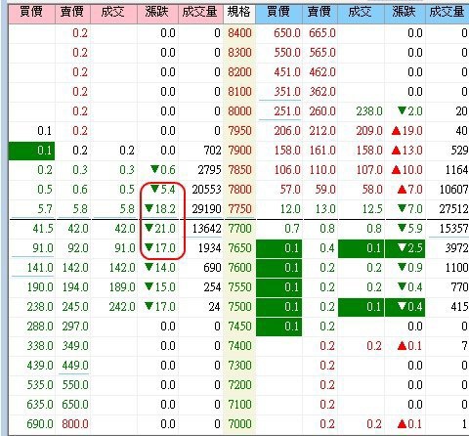Image resolution: width=469 pixels, height=436 pixels.
Task: Select strike price 8200
Action: [x=239, y=72]
